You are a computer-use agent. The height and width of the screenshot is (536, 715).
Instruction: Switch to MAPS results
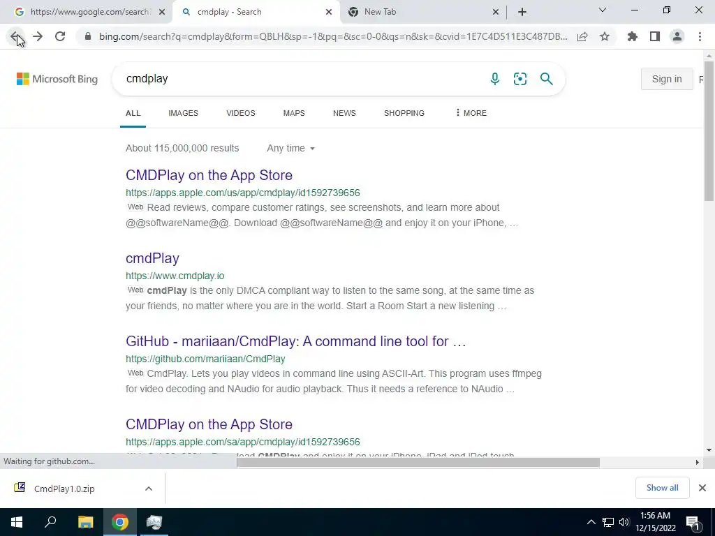294,113
